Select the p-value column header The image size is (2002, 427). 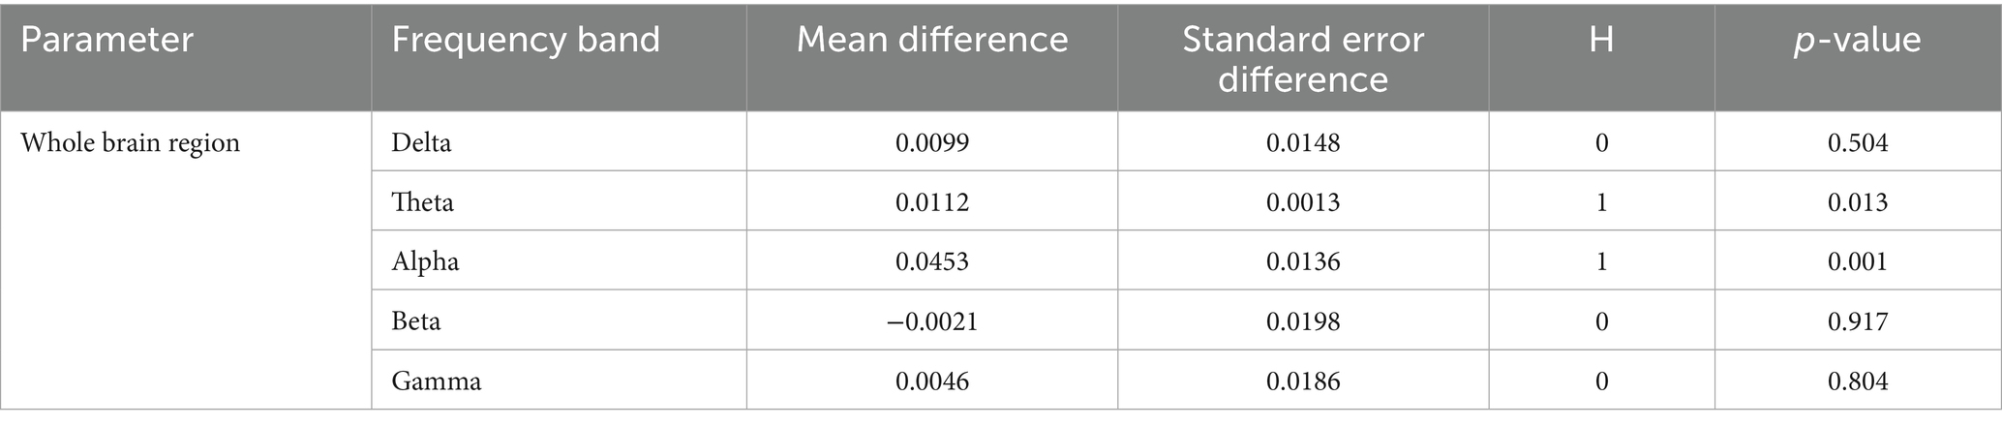tap(1857, 40)
